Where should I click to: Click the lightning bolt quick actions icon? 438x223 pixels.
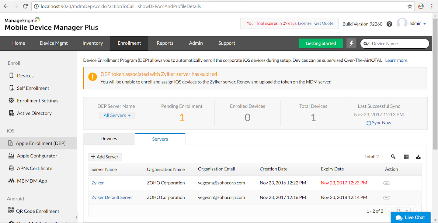coord(351,43)
